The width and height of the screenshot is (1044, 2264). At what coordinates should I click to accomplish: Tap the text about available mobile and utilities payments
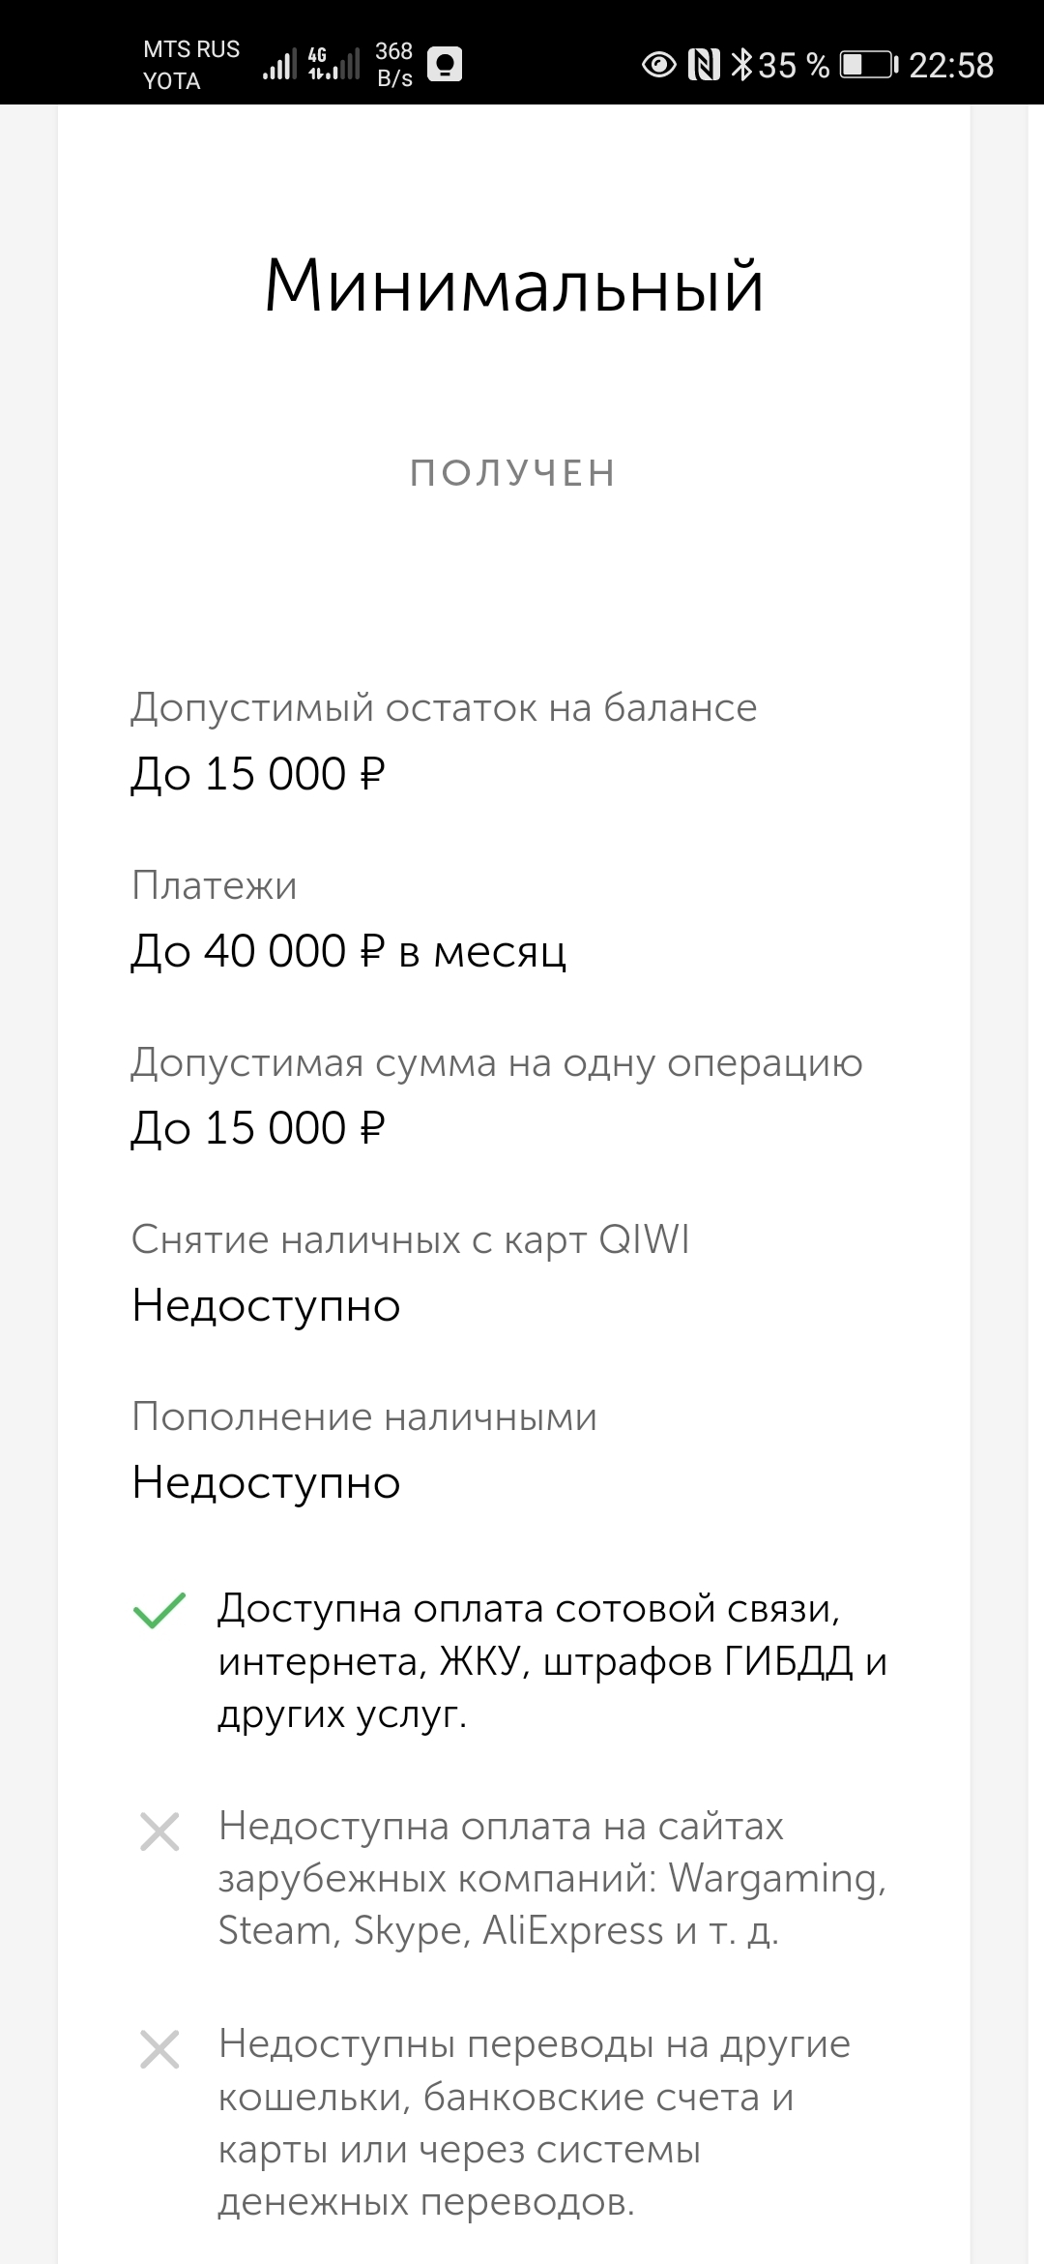(x=552, y=1660)
